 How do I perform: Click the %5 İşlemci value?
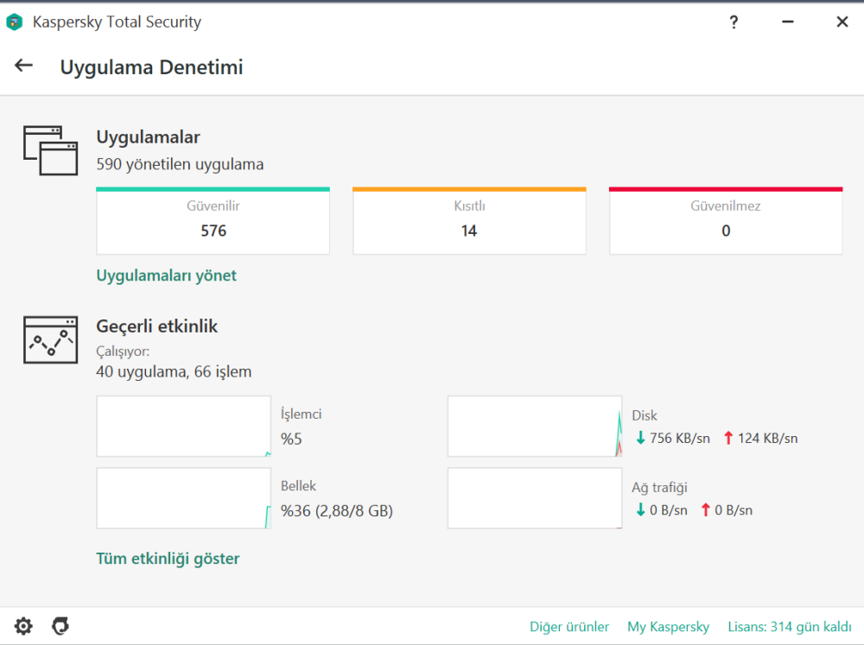[x=291, y=439]
